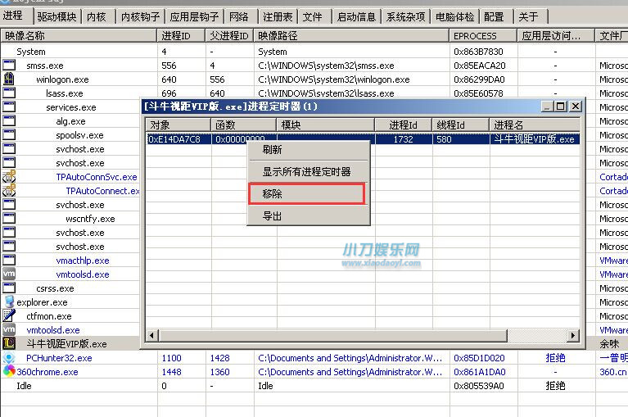Image resolution: width=628 pixels, height=417 pixels.
Task: Maximize the 进程定时器 dialog
Action: click(x=561, y=107)
